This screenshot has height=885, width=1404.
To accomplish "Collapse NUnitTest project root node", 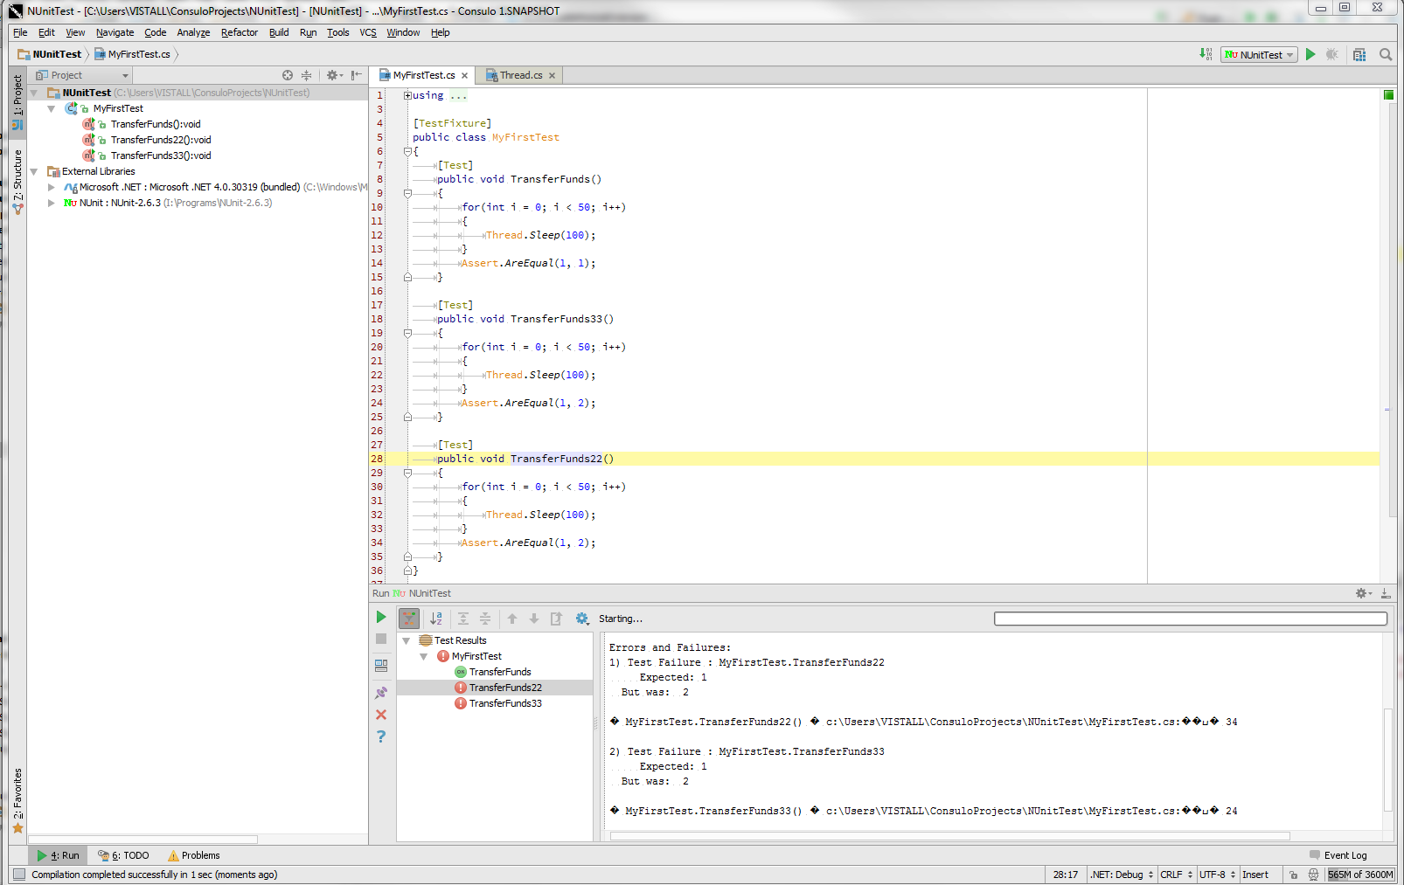I will [x=34, y=93].
